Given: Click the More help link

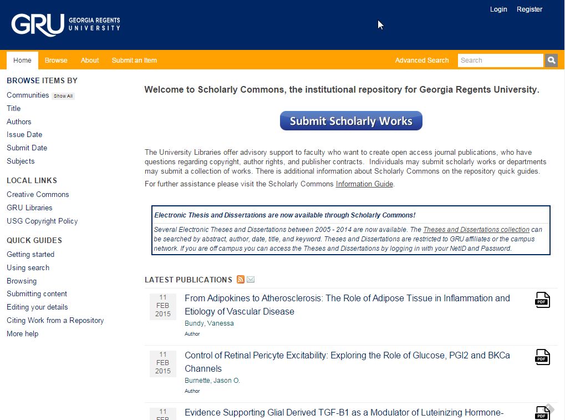Looking at the screenshot, I should pyautogui.click(x=22, y=334).
